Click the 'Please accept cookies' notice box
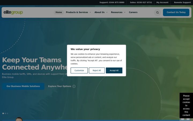 point(186,105)
